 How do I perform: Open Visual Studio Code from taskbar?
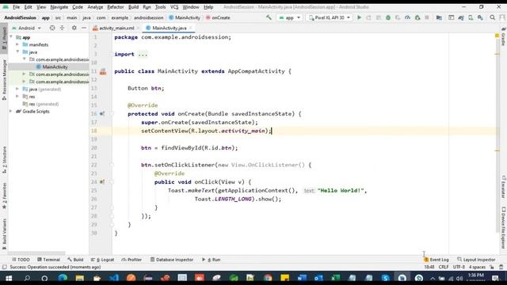[114, 278]
